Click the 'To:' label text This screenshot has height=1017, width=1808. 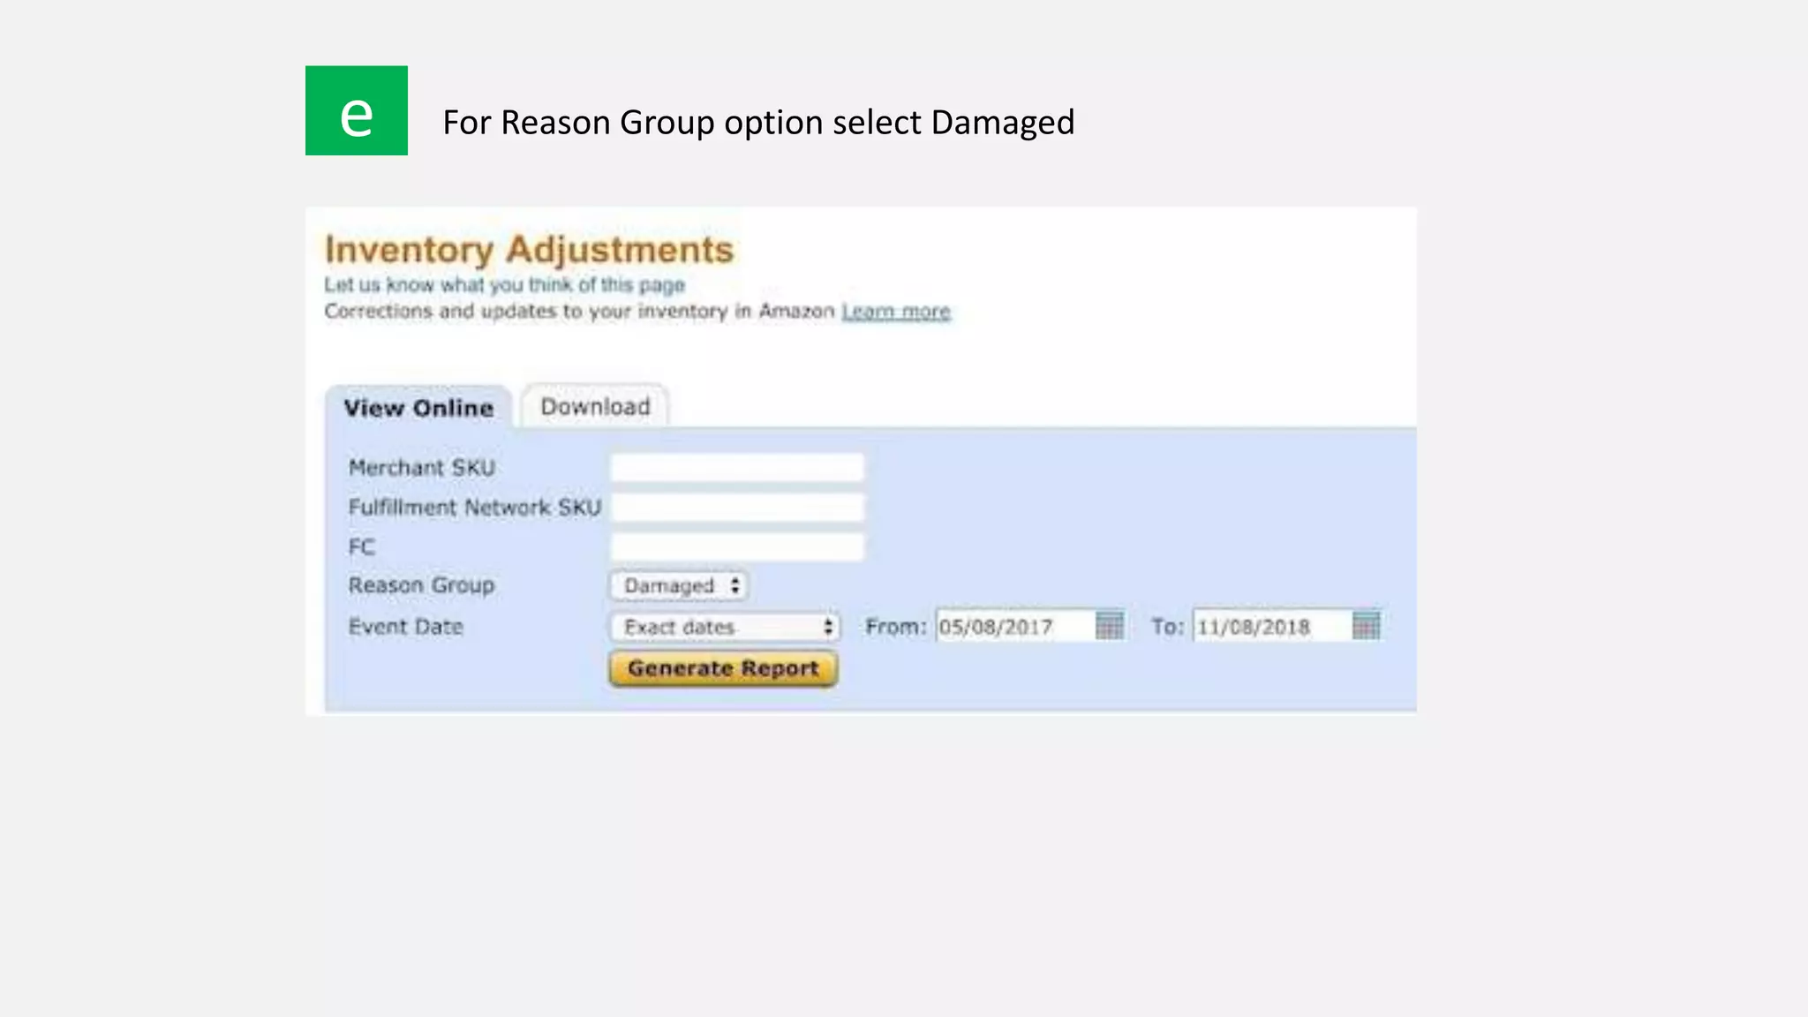1166,627
